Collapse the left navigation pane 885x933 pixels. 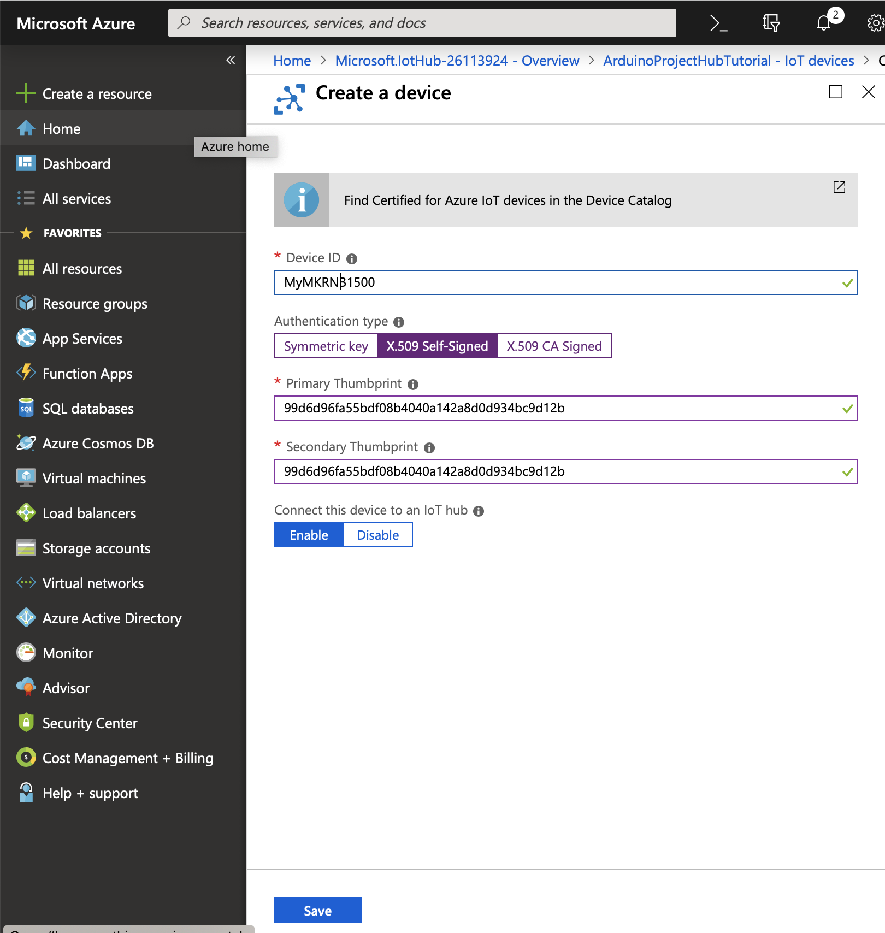pyautogui.click(x=230, y=60)
